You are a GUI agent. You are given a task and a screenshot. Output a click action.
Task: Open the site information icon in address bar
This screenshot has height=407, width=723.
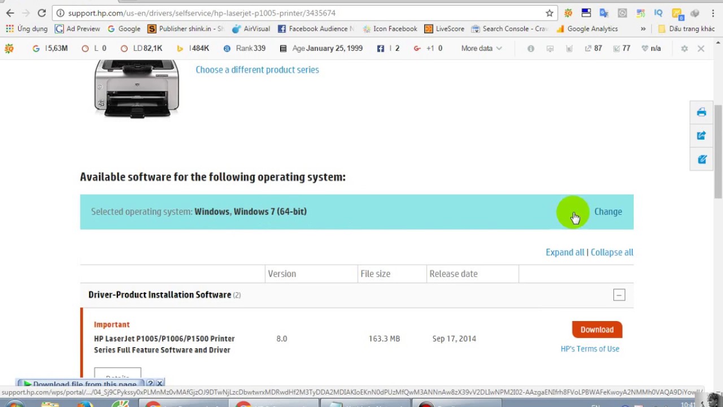(60, 13)
